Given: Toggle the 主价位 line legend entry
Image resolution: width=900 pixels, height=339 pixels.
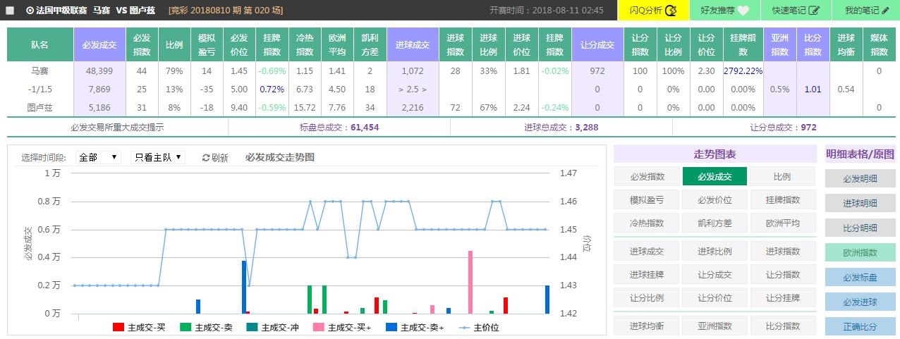Looking at the screenshot, I should coord(479,327).
